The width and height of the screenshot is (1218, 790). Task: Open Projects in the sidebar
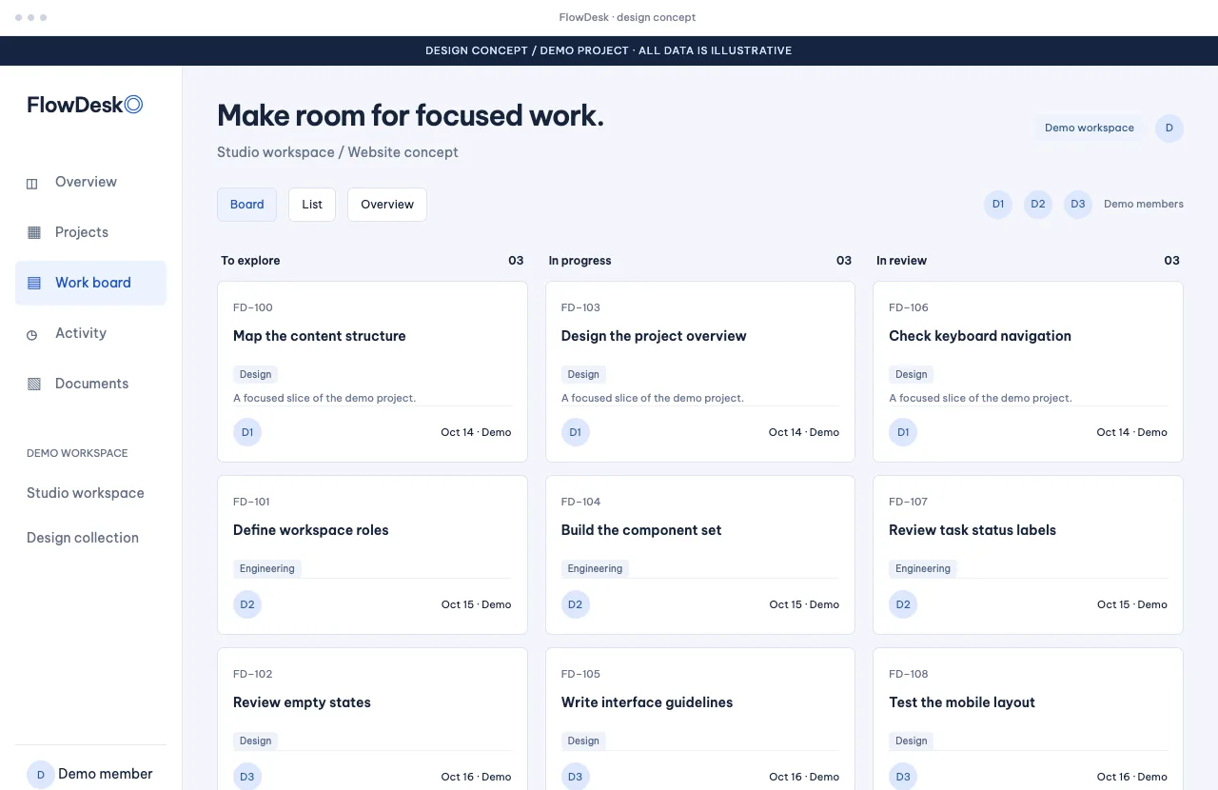click(x=90, y=232)
